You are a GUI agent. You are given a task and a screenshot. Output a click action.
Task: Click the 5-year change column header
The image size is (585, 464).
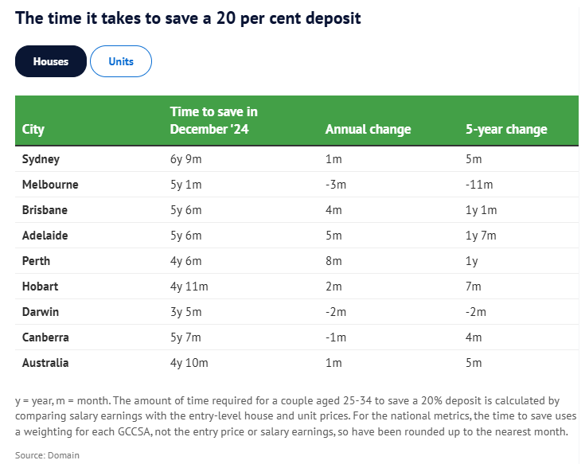coord(506,129)
